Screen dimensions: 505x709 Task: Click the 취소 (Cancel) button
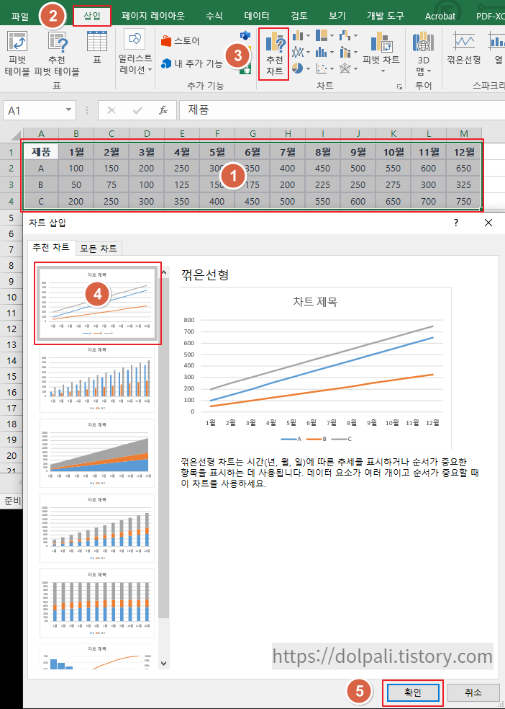tap(473, 692)
